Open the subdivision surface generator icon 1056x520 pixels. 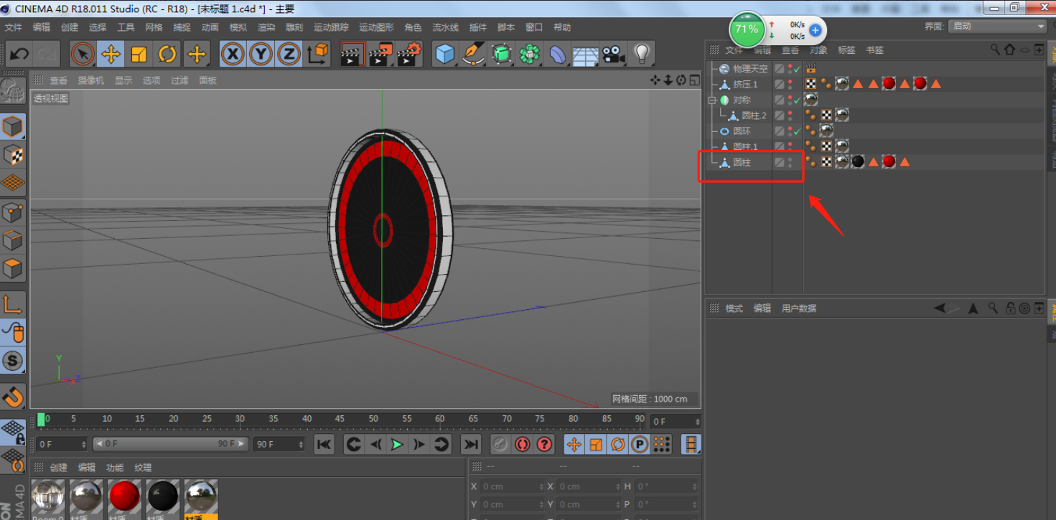[x=502, y=54]
